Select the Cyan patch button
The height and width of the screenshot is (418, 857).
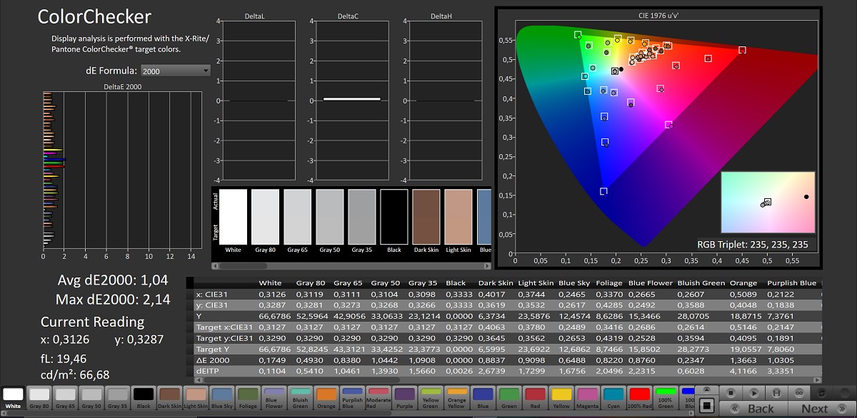pos(613,398)
